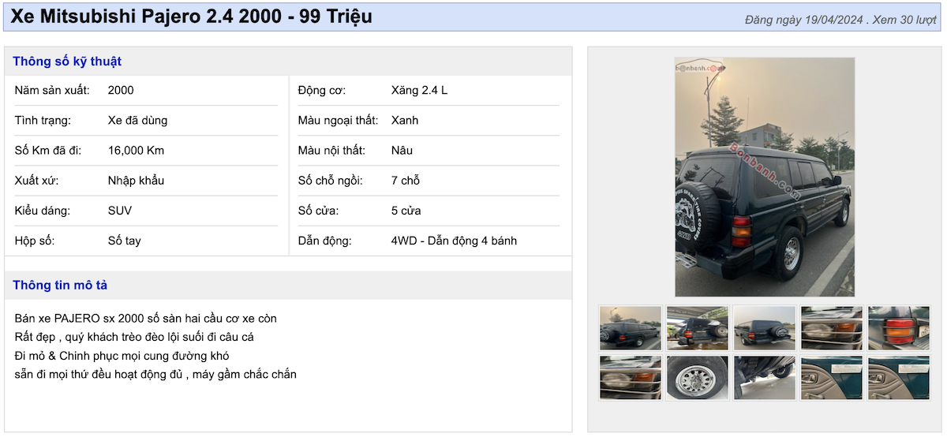The image size is (947, 437).
Task: Click the gearbox value Số tay
Action: pyautogui.click(x=124, y=241)
